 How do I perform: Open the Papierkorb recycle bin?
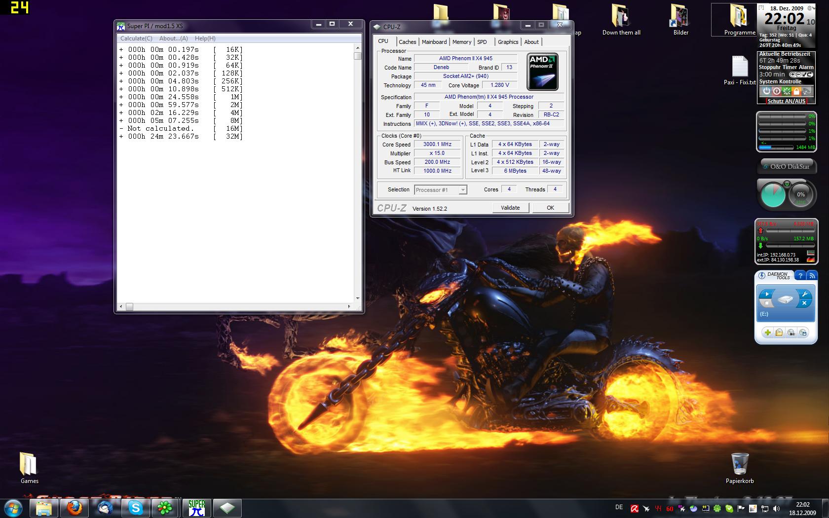740,468
